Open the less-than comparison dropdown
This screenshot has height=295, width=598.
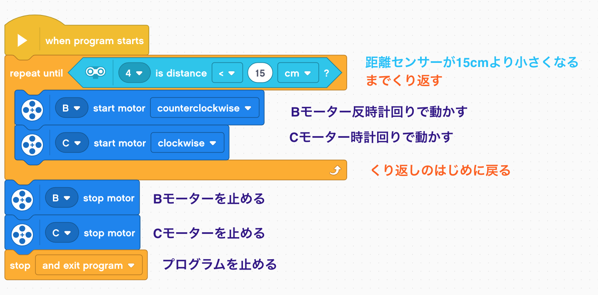click(227, 73)
